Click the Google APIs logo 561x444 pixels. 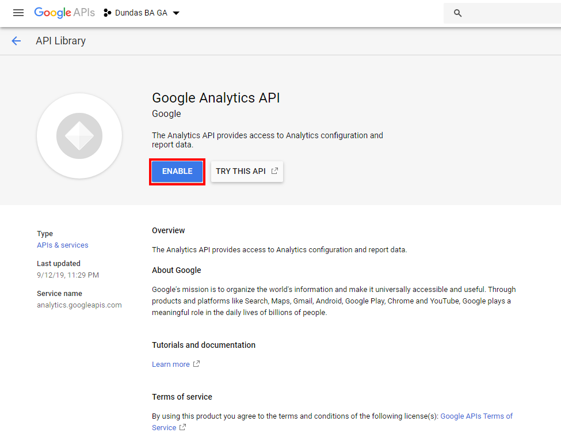pos(64,13)
